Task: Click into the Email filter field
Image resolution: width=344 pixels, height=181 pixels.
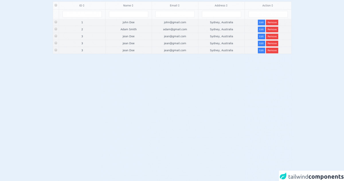Action: 175,14
